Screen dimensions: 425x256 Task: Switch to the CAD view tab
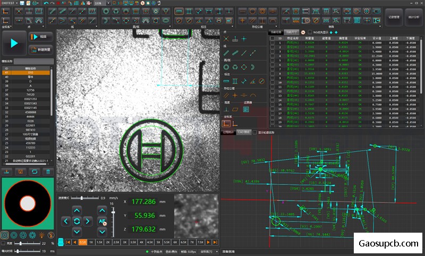[x=244, y=133]
